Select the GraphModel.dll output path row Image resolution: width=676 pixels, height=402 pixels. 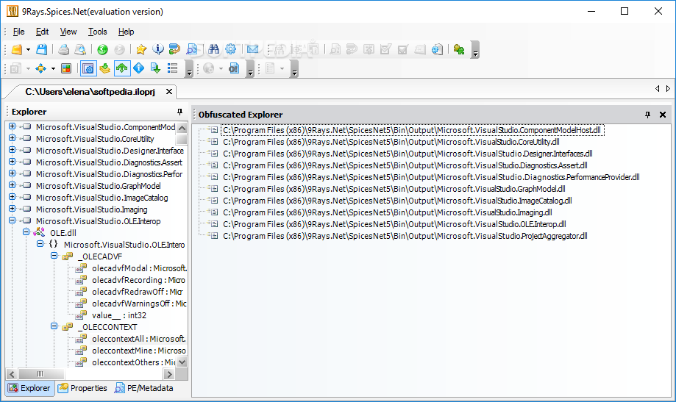tap(394, 189)
